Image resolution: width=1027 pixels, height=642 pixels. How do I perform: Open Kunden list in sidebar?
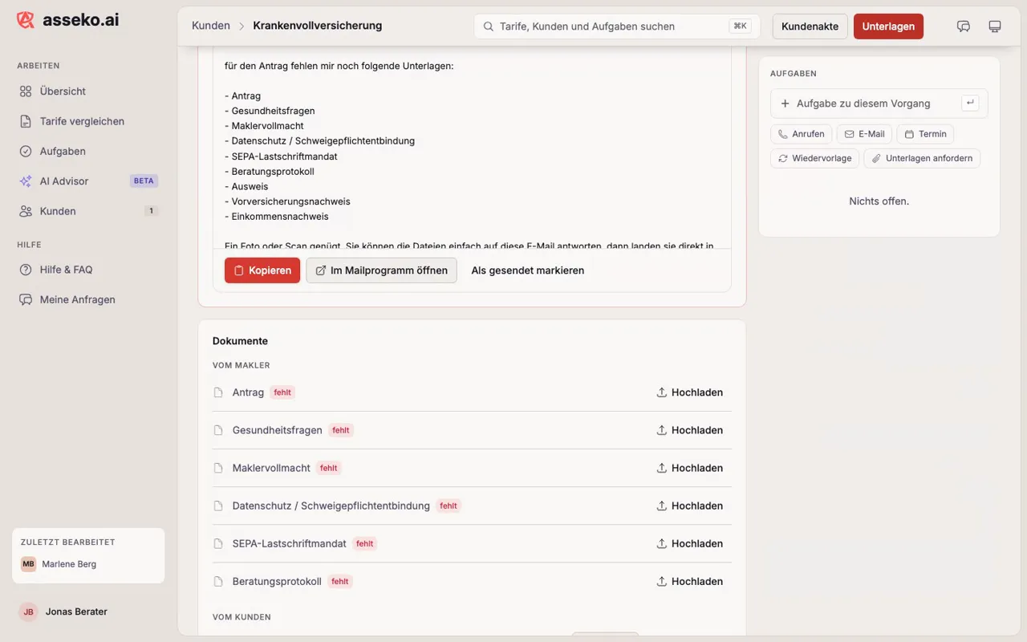(x=88, y=211)
